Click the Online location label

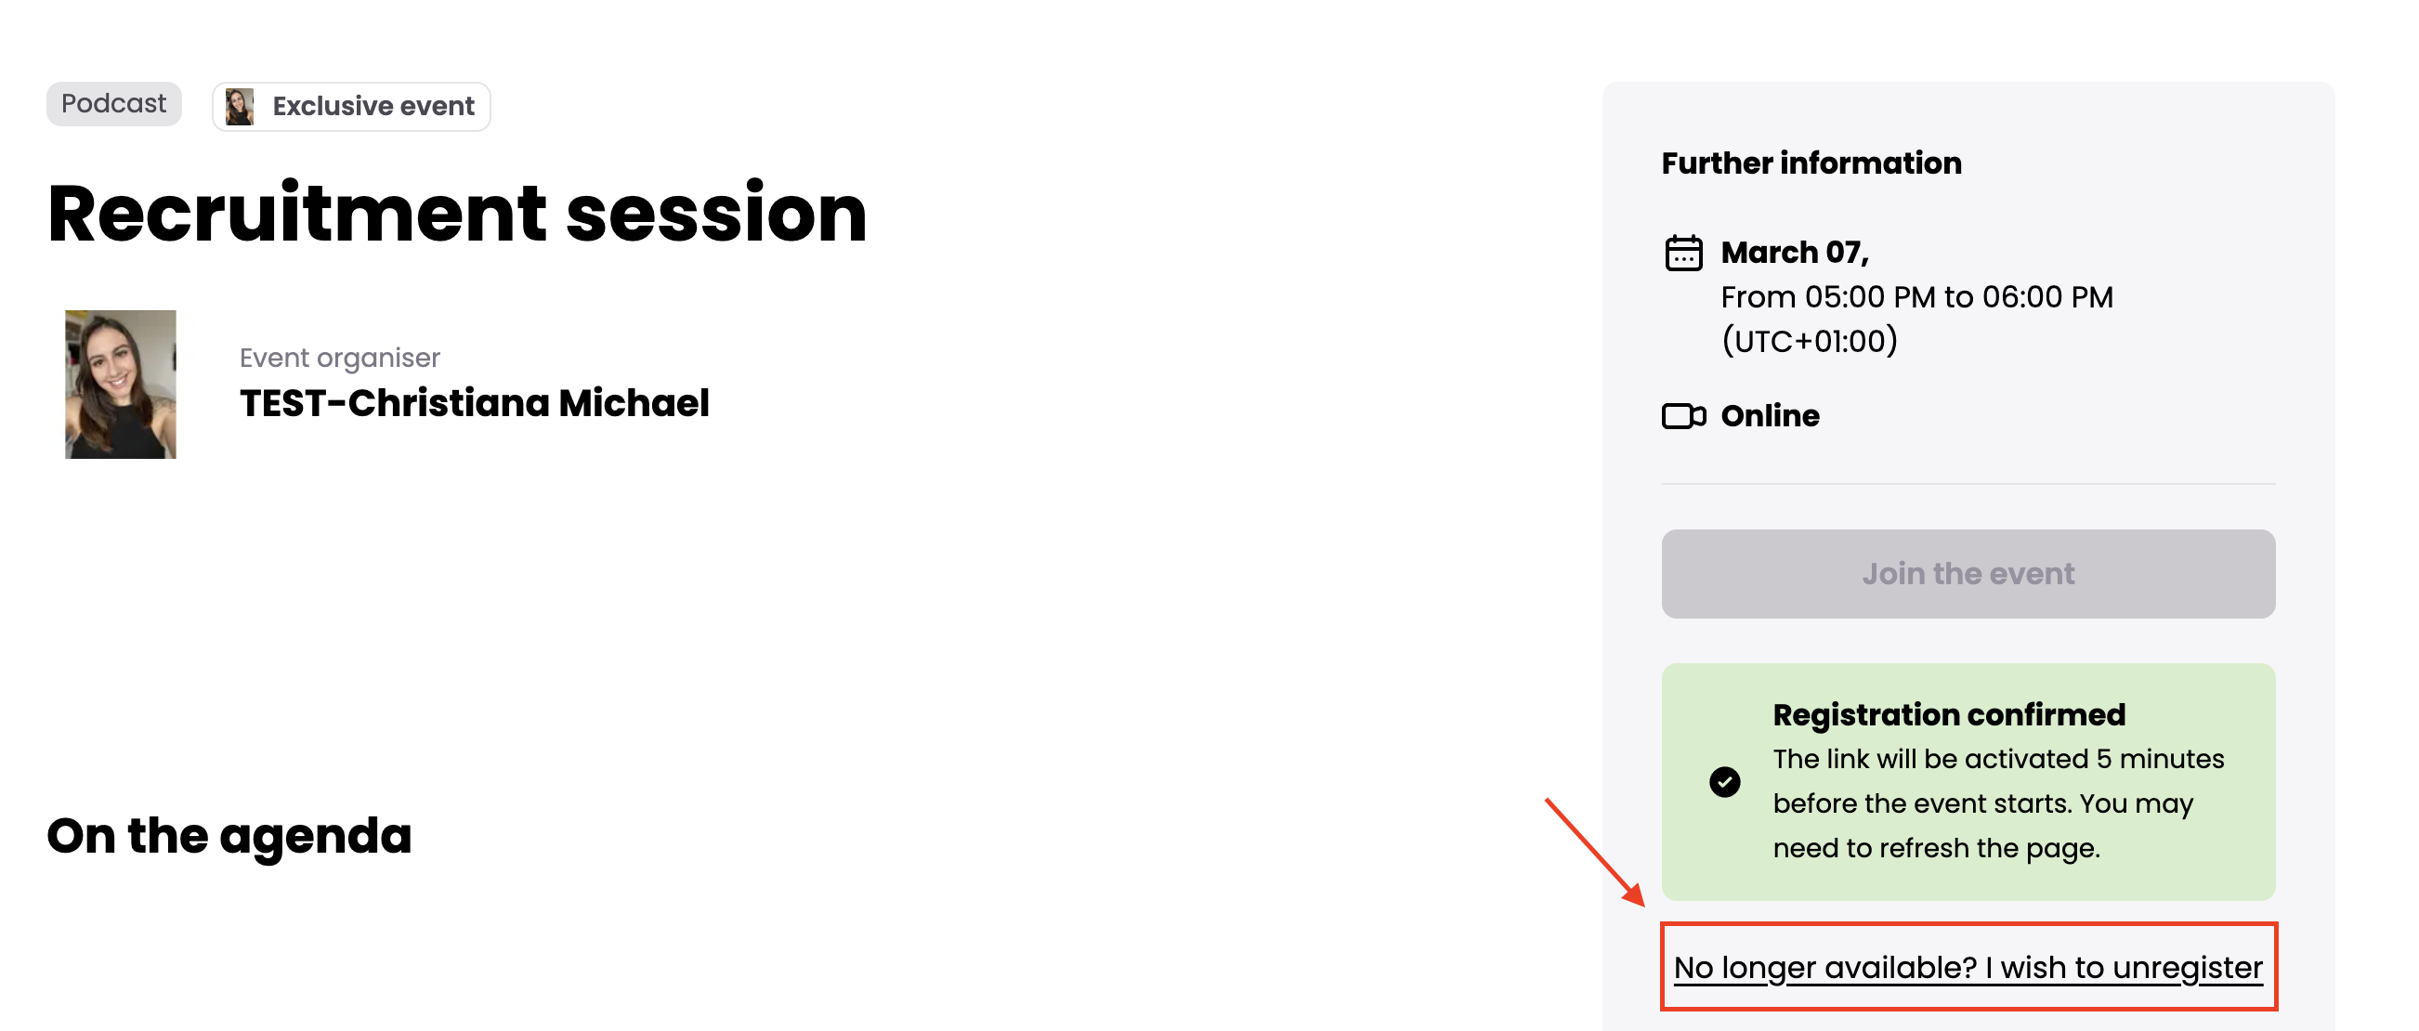[1770, 416]
